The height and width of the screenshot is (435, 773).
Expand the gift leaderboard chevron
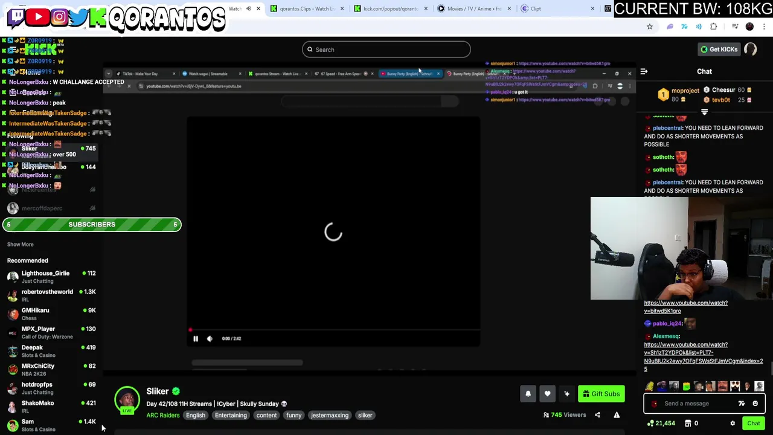tap(704, 112)
